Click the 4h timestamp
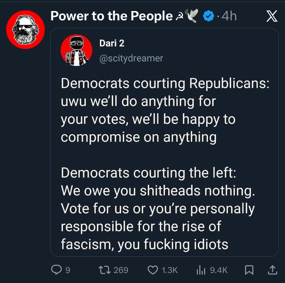The width and height of the screenshot is (285, 283). tap(229, 16)
